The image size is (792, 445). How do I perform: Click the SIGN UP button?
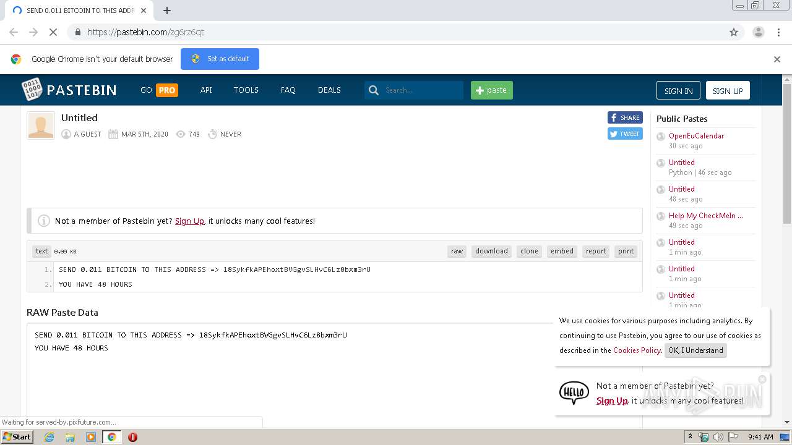pos(728,90)
